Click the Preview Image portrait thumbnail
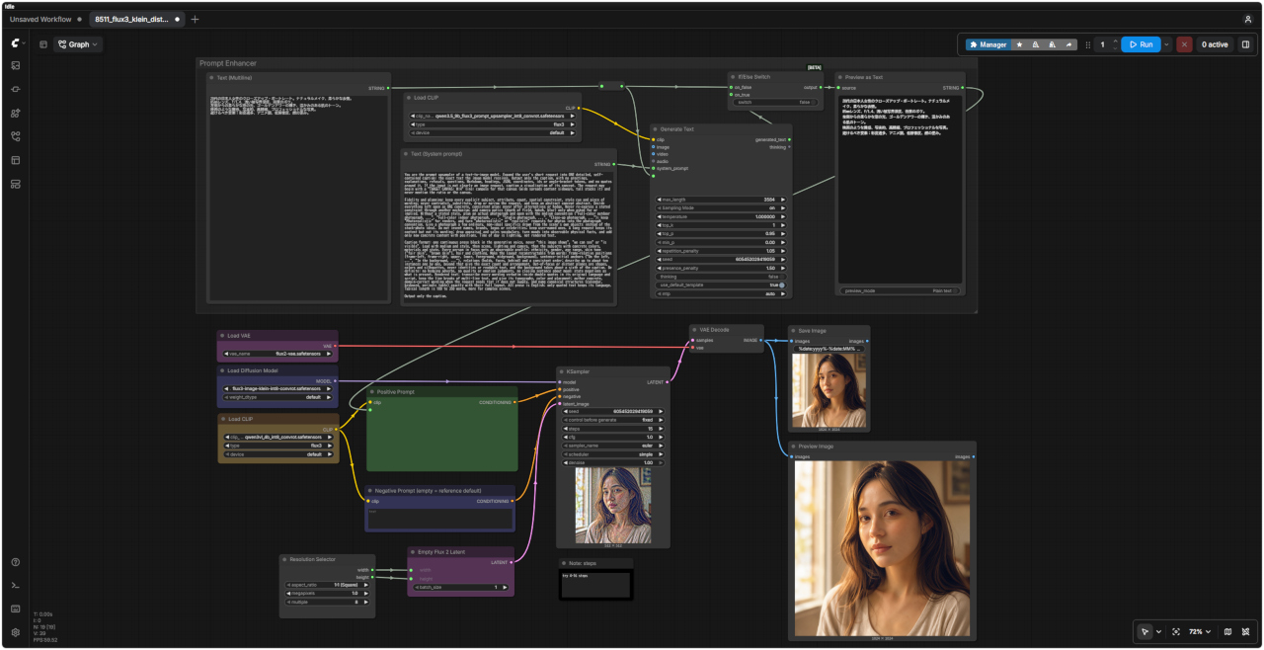 (x=882, y=548)
